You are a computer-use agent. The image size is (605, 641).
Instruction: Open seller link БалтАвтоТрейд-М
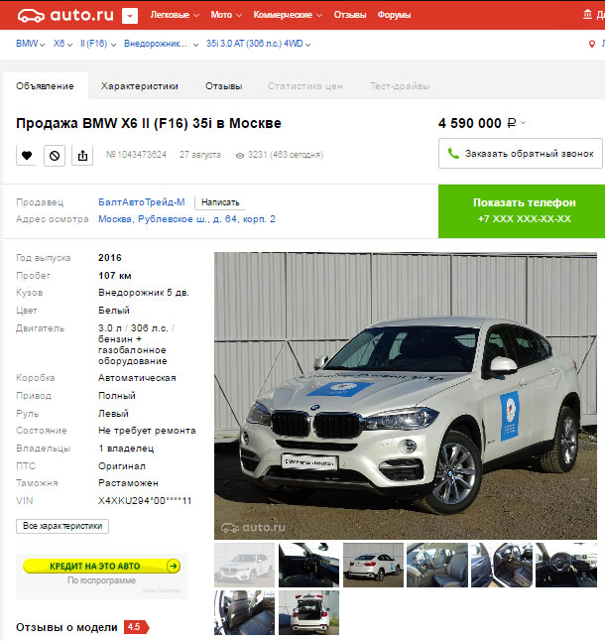pyautogui.click(x=142, y=202)
